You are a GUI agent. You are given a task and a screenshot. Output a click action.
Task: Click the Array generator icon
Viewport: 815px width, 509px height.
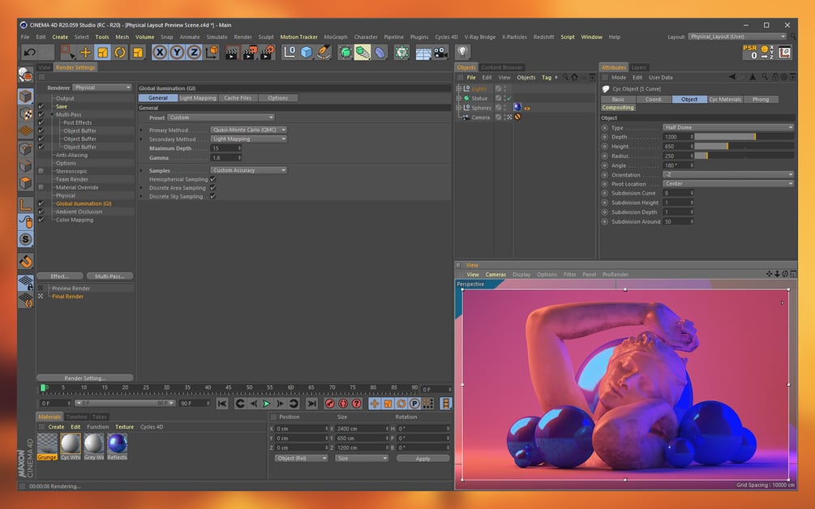[x=362, y=52]
